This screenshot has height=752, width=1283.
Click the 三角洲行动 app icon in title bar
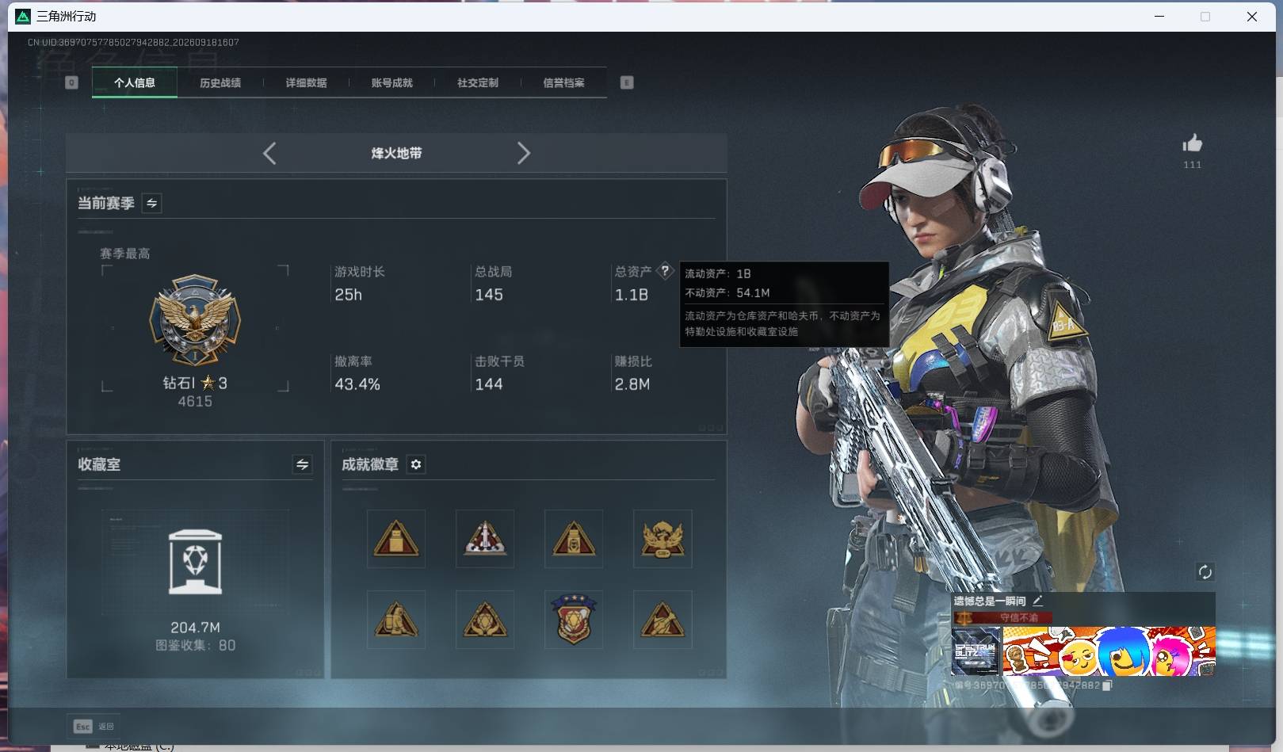(x=23, y=16)
